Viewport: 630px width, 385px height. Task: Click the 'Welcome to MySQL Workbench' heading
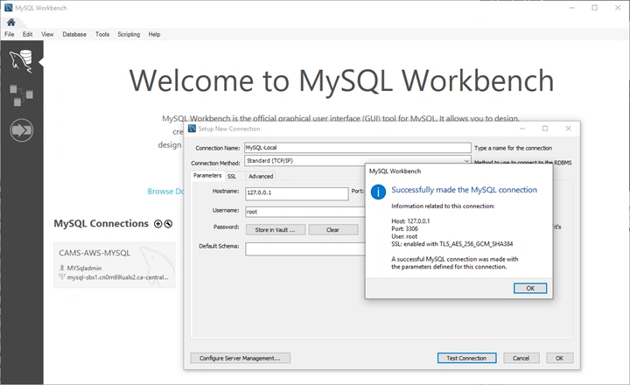(x=341, y=80)
